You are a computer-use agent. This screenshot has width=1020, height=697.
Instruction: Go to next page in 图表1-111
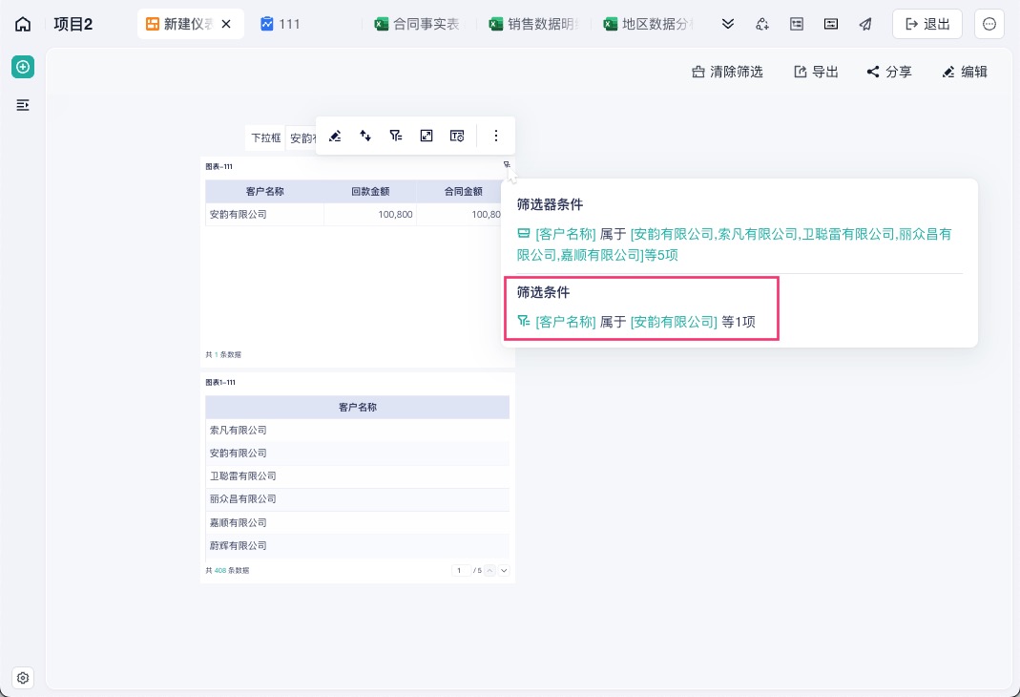coord(504,571)
